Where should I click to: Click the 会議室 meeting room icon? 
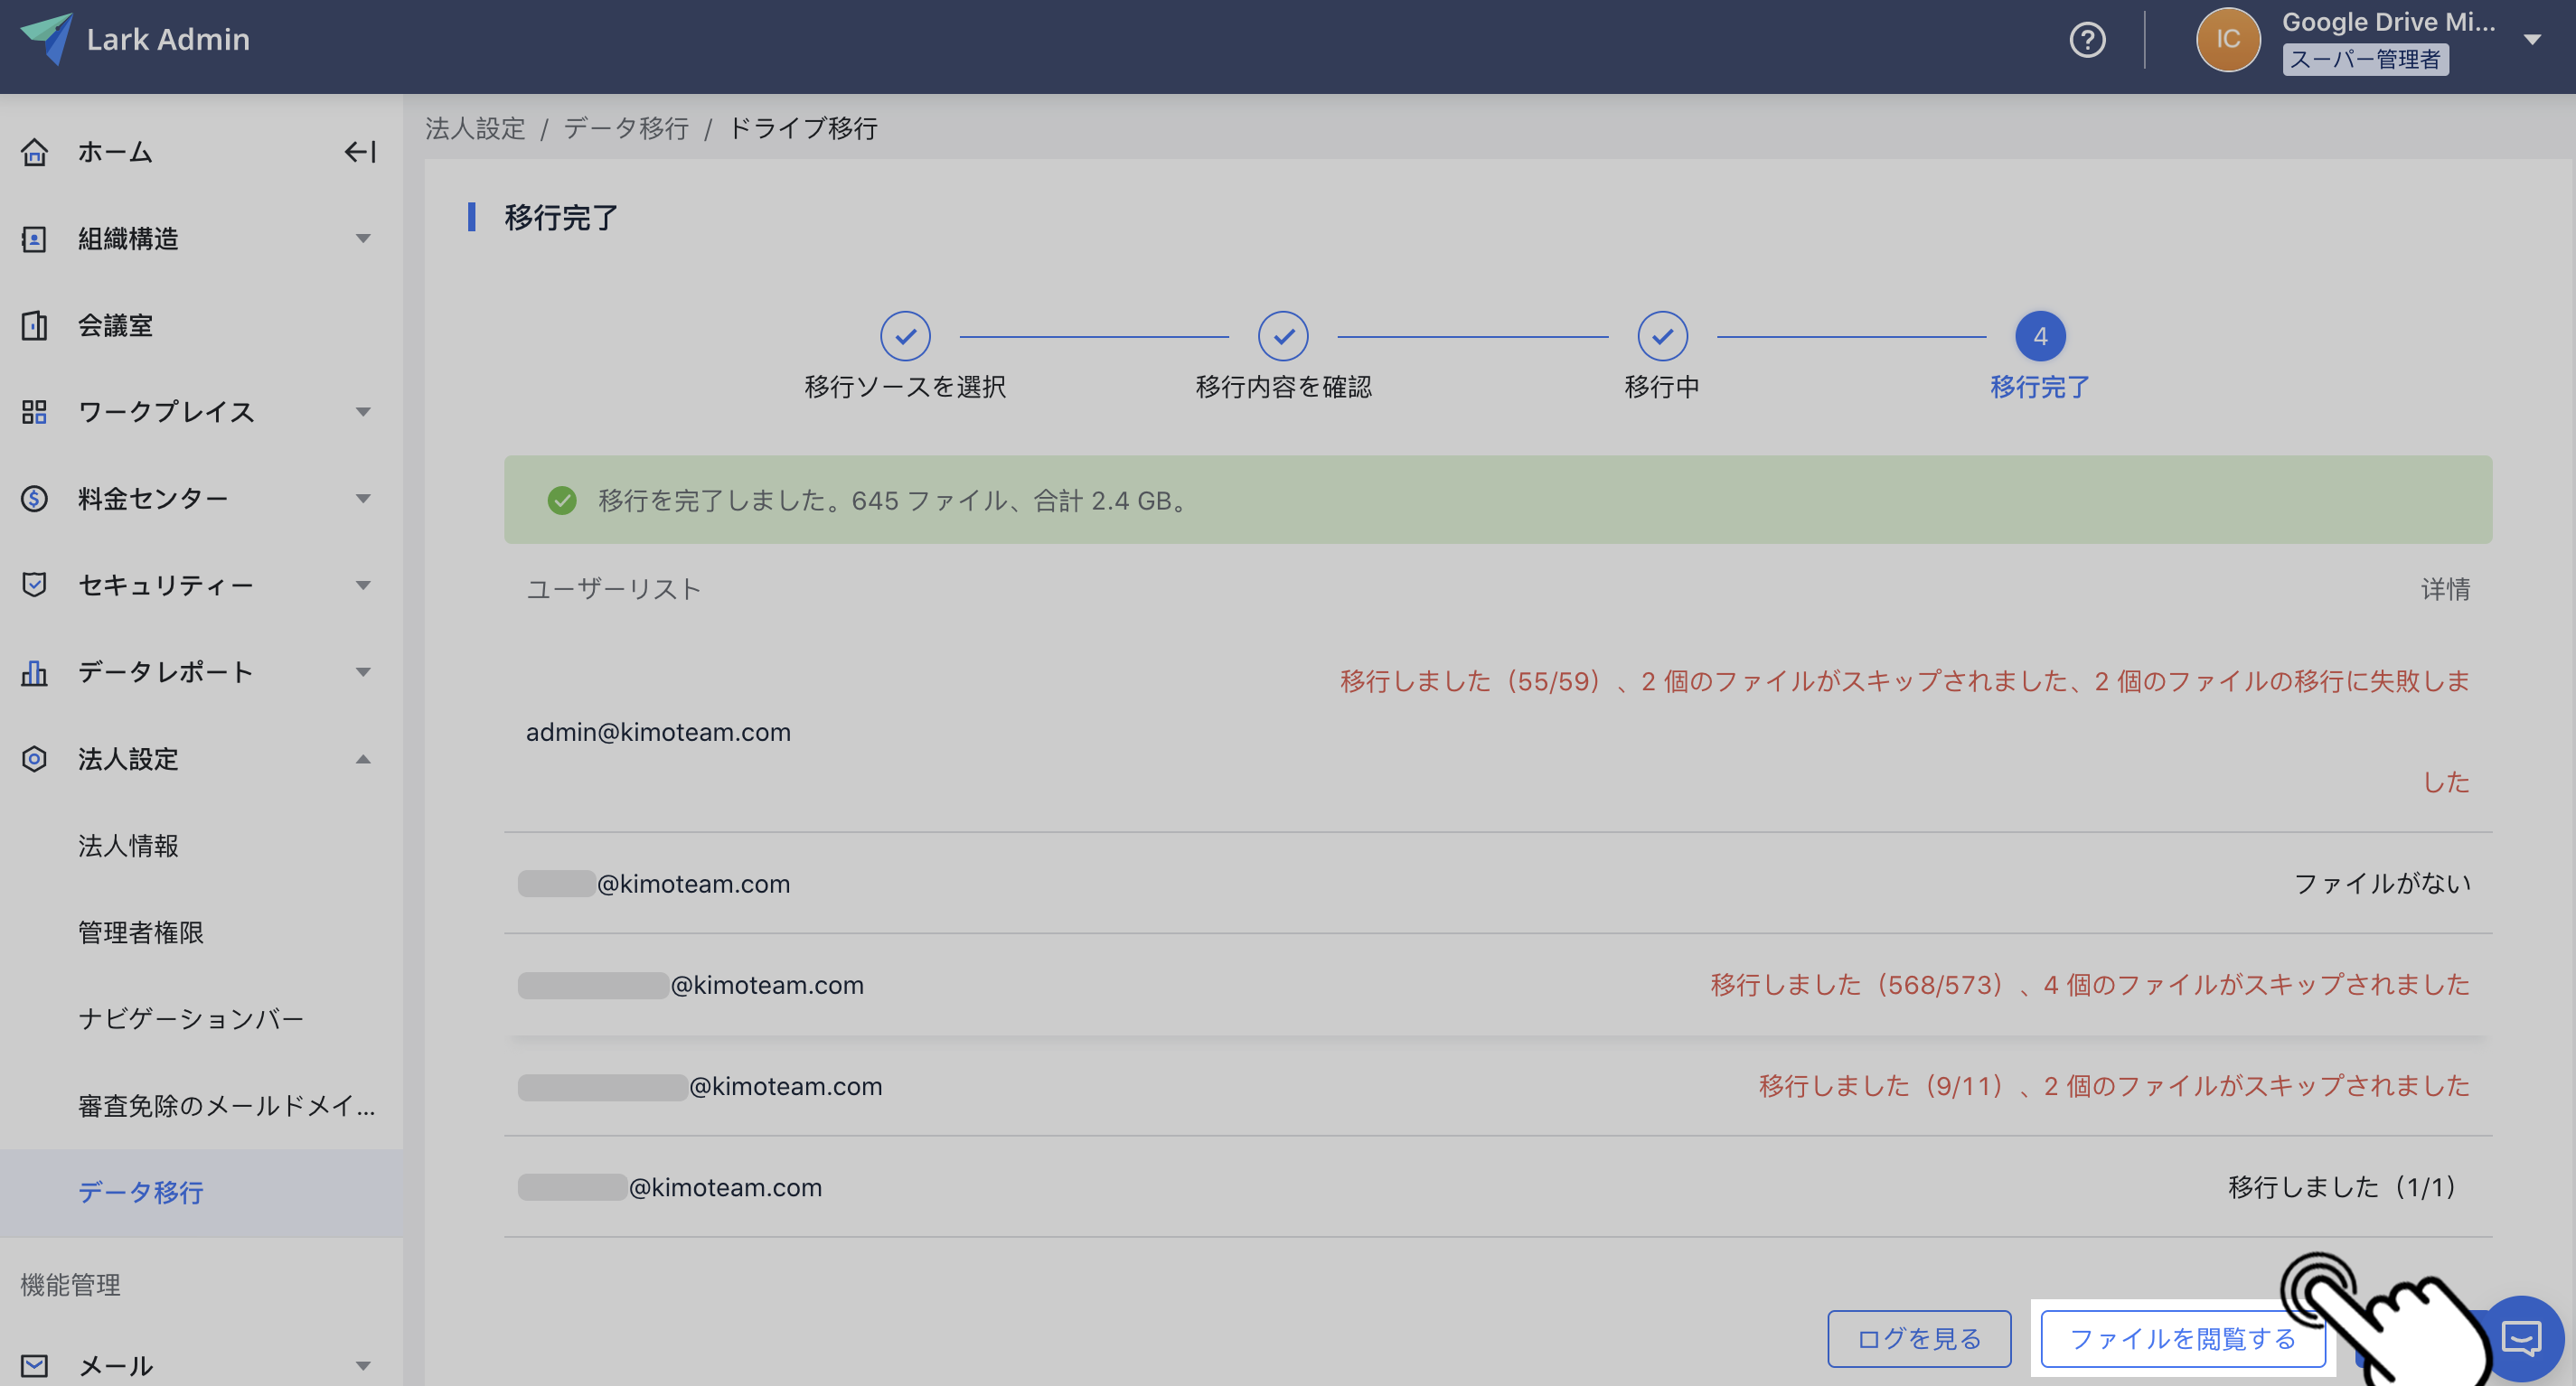point(35,326)
